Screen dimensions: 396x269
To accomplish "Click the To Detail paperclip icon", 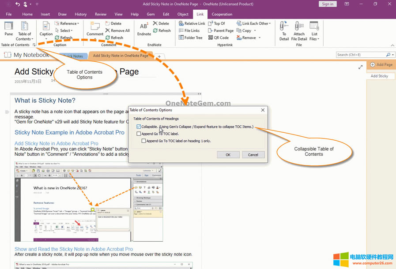I will pos(284,27).
